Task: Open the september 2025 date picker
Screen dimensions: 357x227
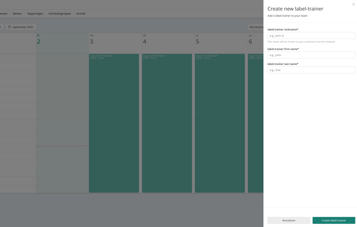Action: click(x=21, y=27)
